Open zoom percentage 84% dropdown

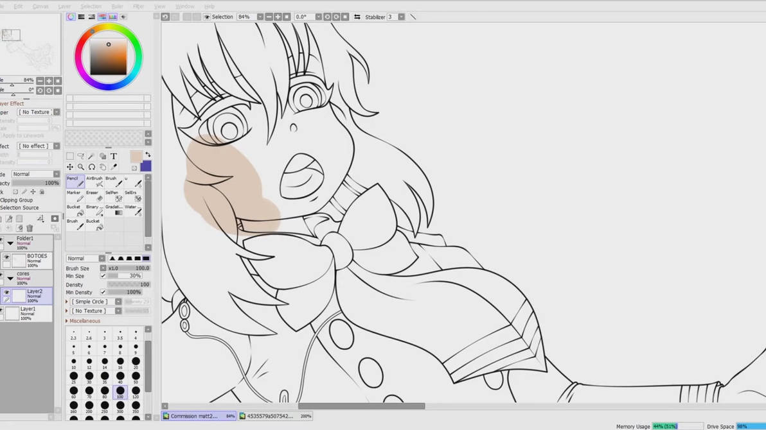tap(260, 17)
